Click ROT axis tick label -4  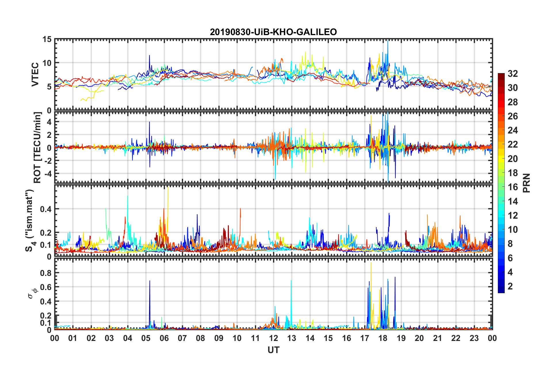pos(48,174)
